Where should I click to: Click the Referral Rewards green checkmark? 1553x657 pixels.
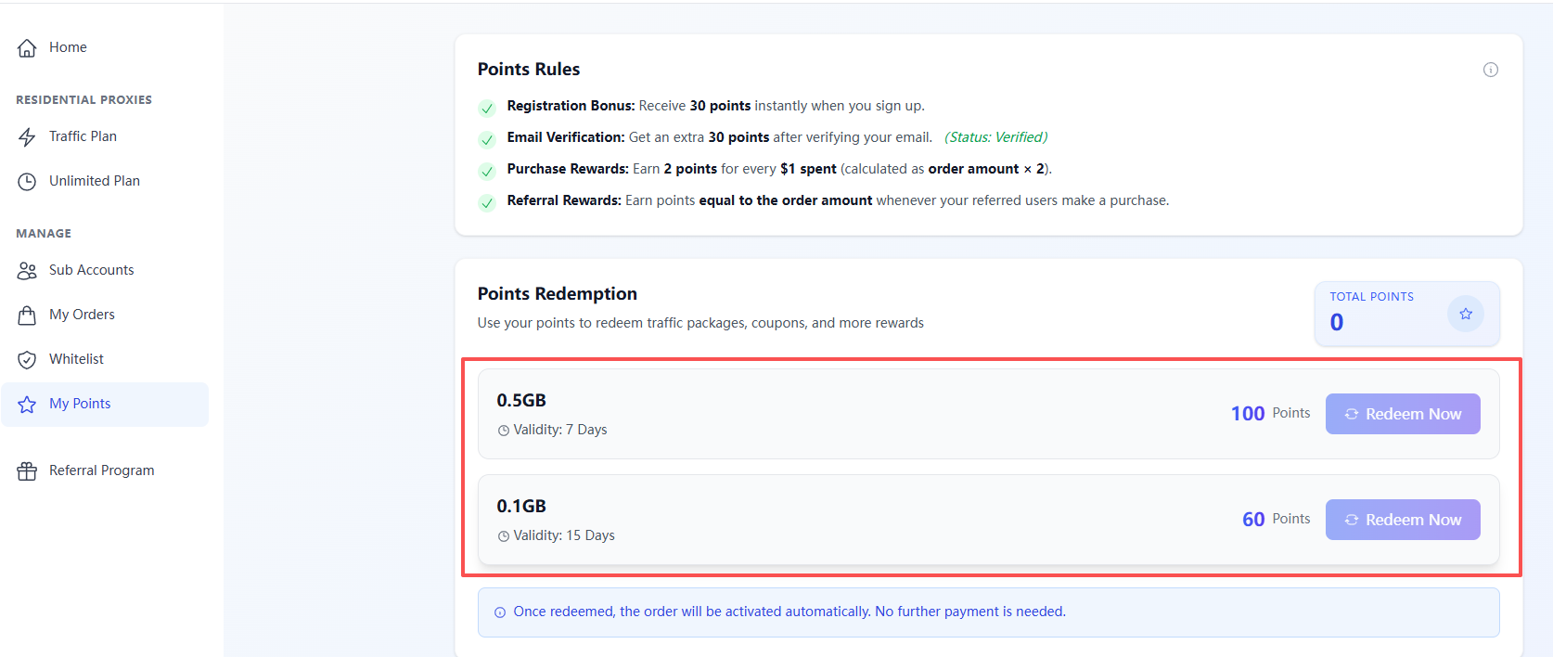click(x=487, y=202)
